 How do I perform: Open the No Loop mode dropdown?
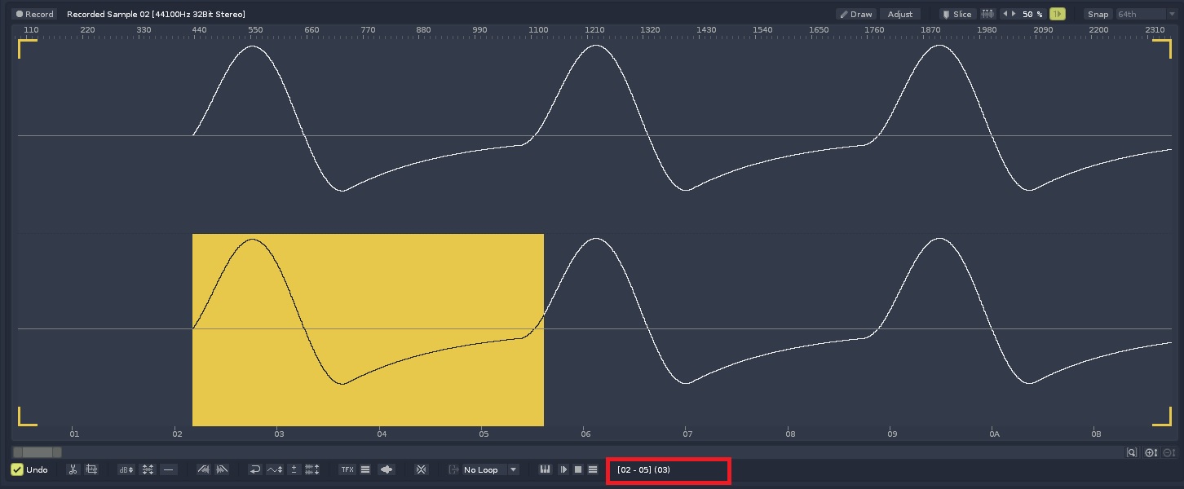[488, 469]
